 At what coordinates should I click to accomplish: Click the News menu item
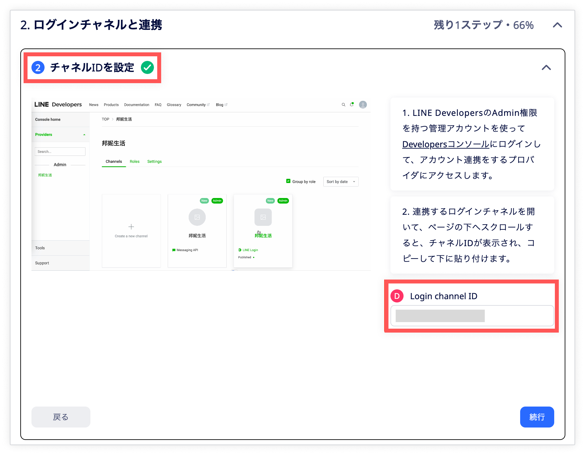(x=94, y=105)
